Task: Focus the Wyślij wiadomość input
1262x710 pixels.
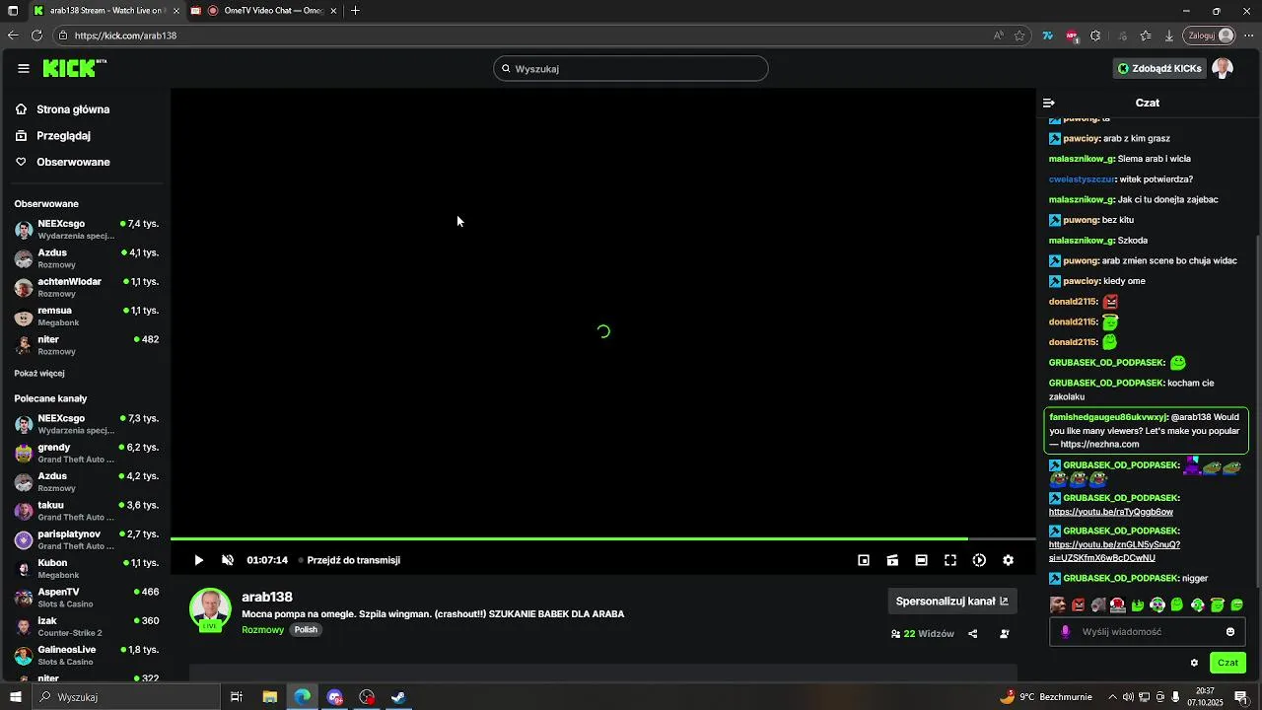Action: [1148, 632]
